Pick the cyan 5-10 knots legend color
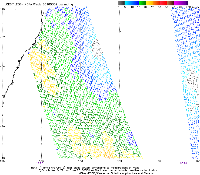 128,3
